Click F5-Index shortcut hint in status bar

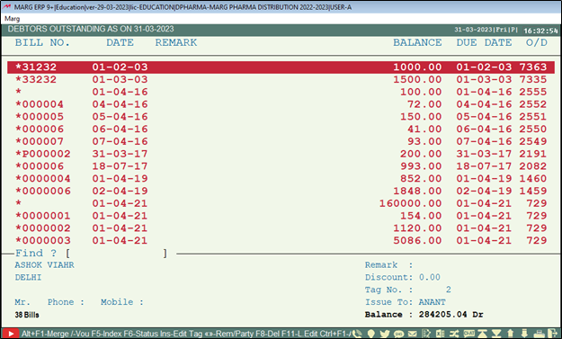(107, 334)
